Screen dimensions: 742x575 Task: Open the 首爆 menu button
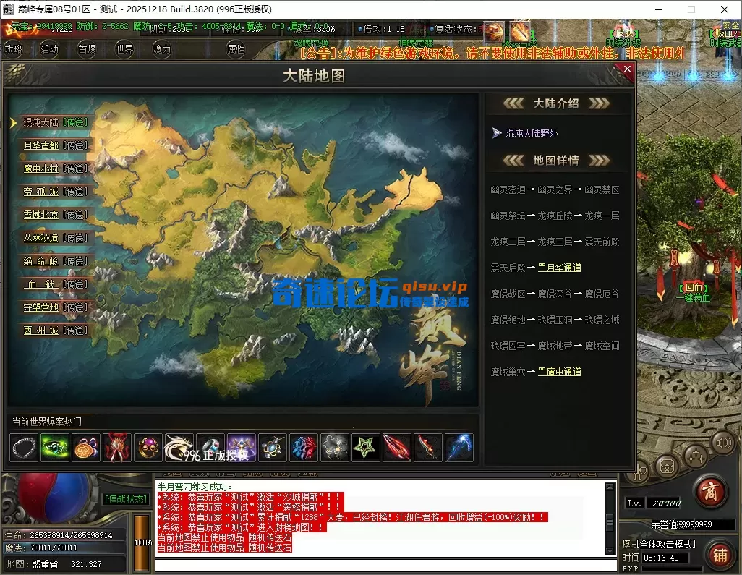(87, 48)
